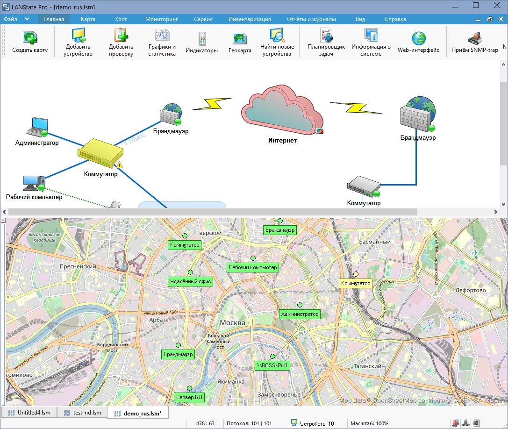The image size is (508, 429).
Task: Click Потоков: 101 | 101 status entry
Action: (x=250, y=423)
